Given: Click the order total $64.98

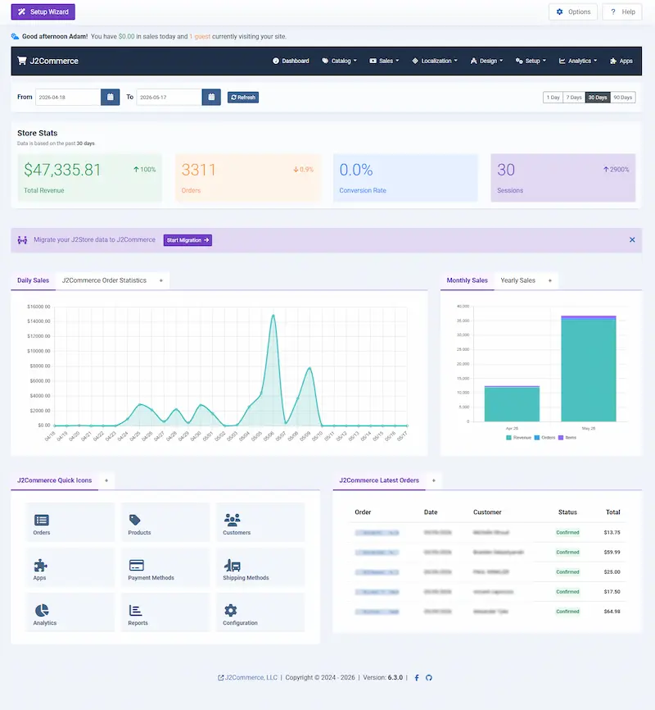Looking at the screenshot, I should 612,612.
